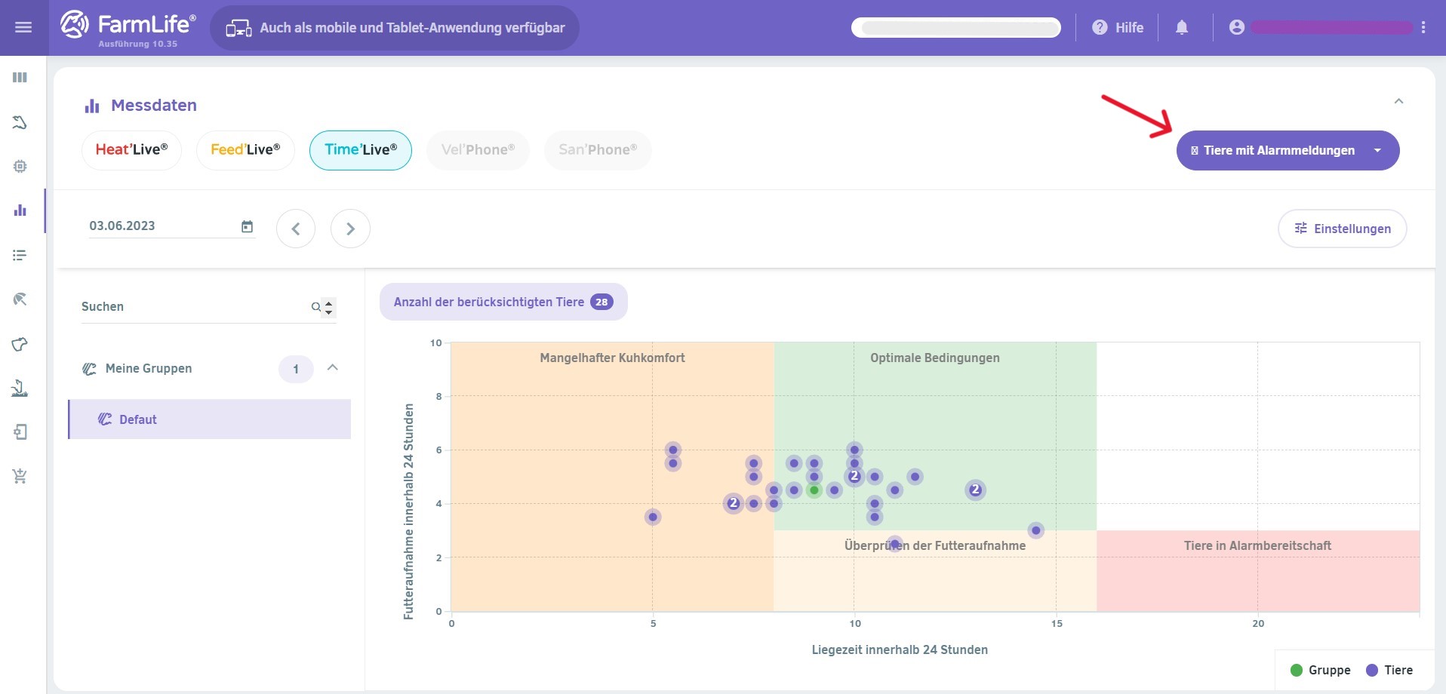Click the search magnifier icon
This screenshot has width=1446, height=694.
[x=316, y=307]
